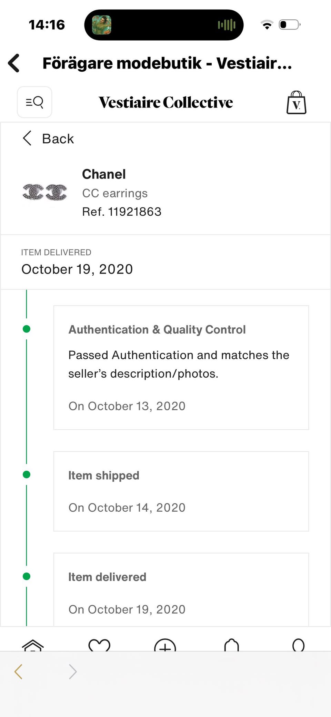331x717 pixels.
Task: Tap the black back arrow beside page title
Action: coord(14,63)
